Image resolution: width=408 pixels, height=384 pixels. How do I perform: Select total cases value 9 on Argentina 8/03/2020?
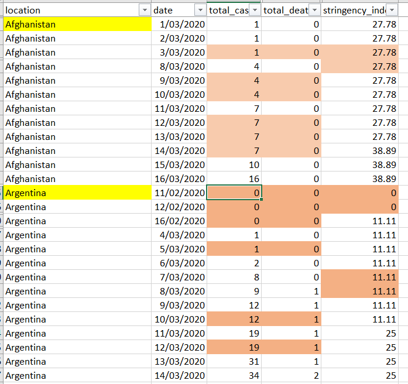pos(234,291)
